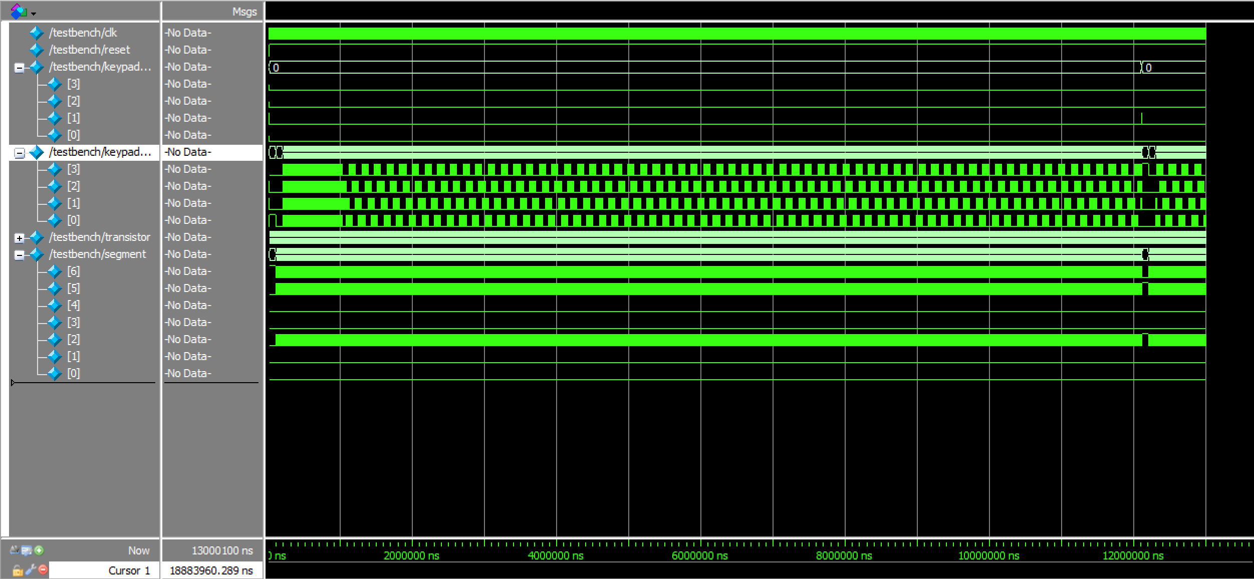
Task: Click the Cursor 1 time value 18883960.289 ns
Action: (211, 570)
